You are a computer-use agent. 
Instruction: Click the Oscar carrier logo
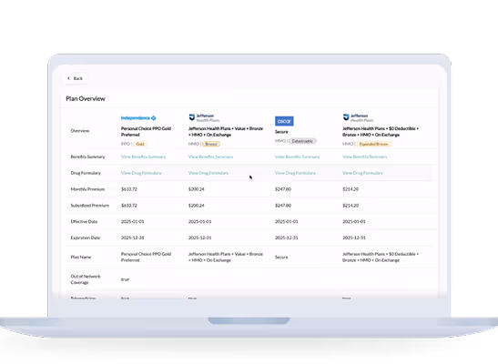point(284,121)
